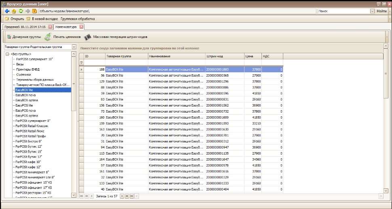Viewport: 392px width, 209px height.
Task: Click the Открыть folder icon
Action: [x=7, y=19]
